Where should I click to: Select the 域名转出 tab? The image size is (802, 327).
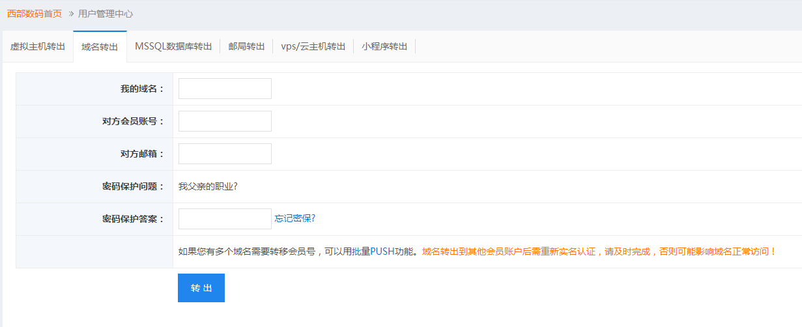(100, 47)
